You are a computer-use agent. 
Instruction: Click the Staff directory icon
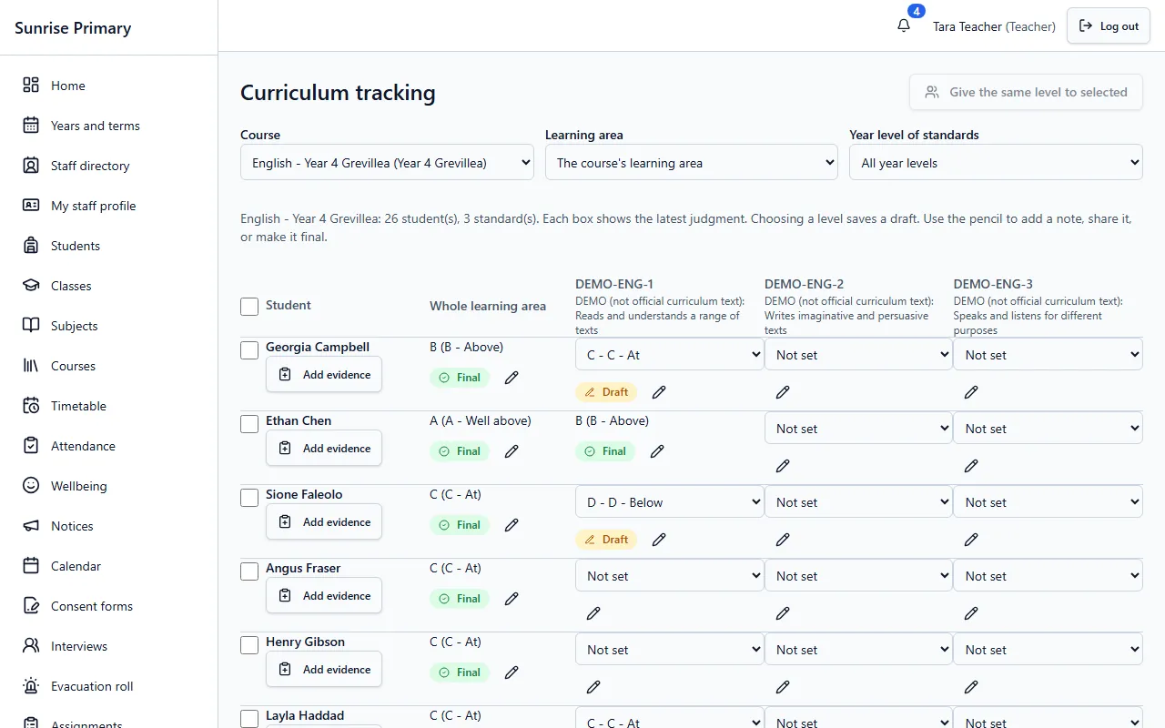click(x=31, y=166)
